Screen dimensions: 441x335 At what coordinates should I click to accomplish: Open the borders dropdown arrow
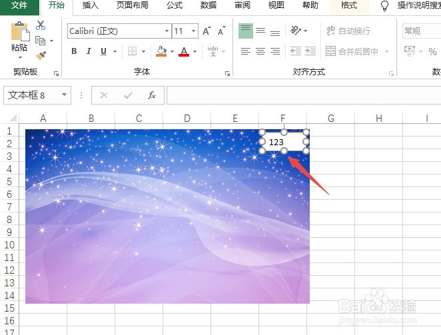(x=143, y=51)
